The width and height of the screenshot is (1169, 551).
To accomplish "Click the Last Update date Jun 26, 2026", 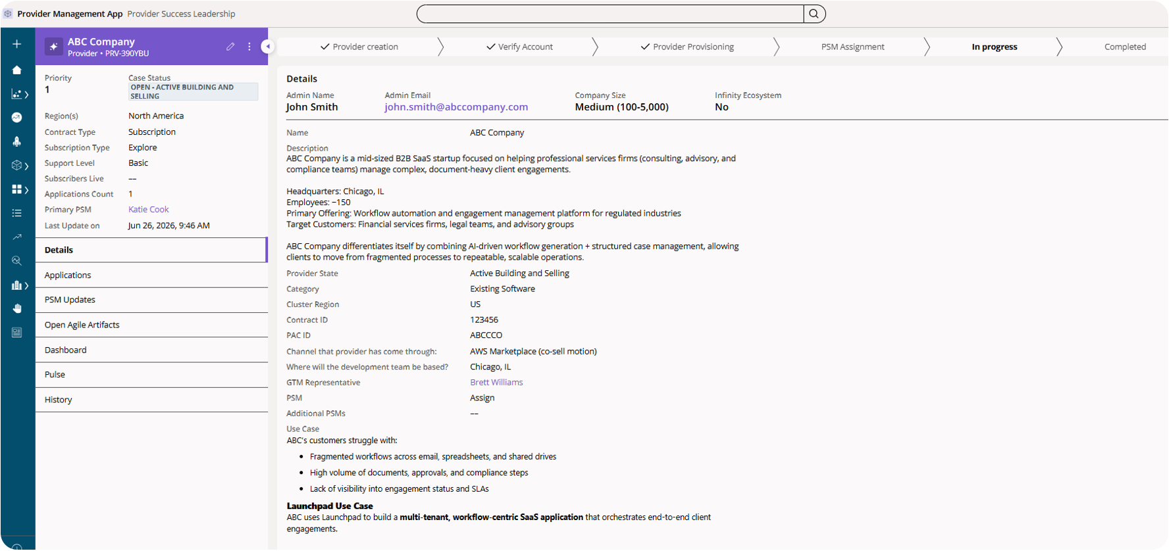I will pyautogui.click(x=169, y=226).
